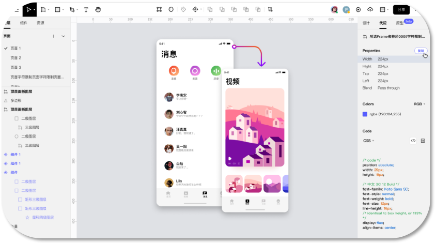Toggle the list view icon in Code section
Screen dimensions: 436x244
click(423, 141)
